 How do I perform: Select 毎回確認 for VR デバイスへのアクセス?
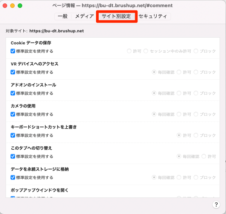coord(154,72)
